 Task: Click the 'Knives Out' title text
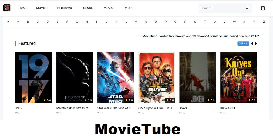[x=227, y=108]
